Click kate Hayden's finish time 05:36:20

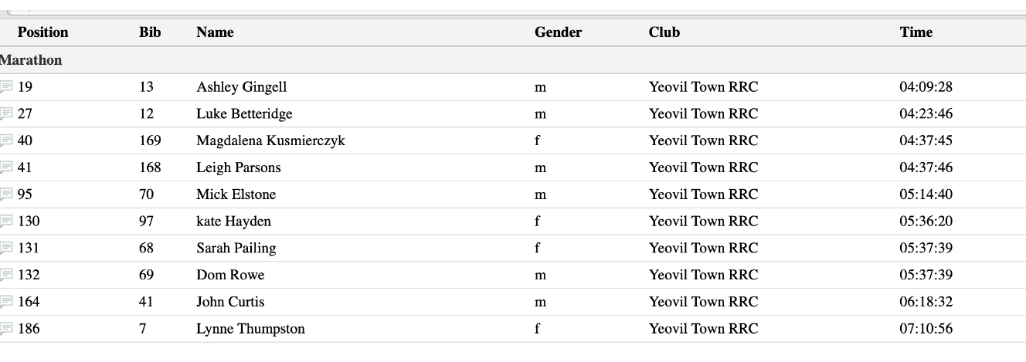(x=926, y=222)
